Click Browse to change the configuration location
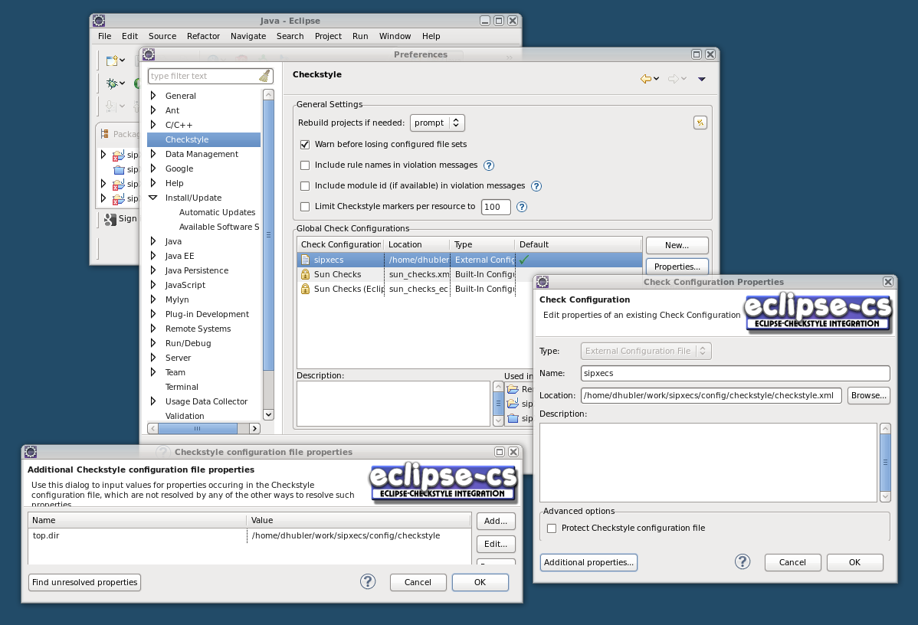 (x=868, y=395)
